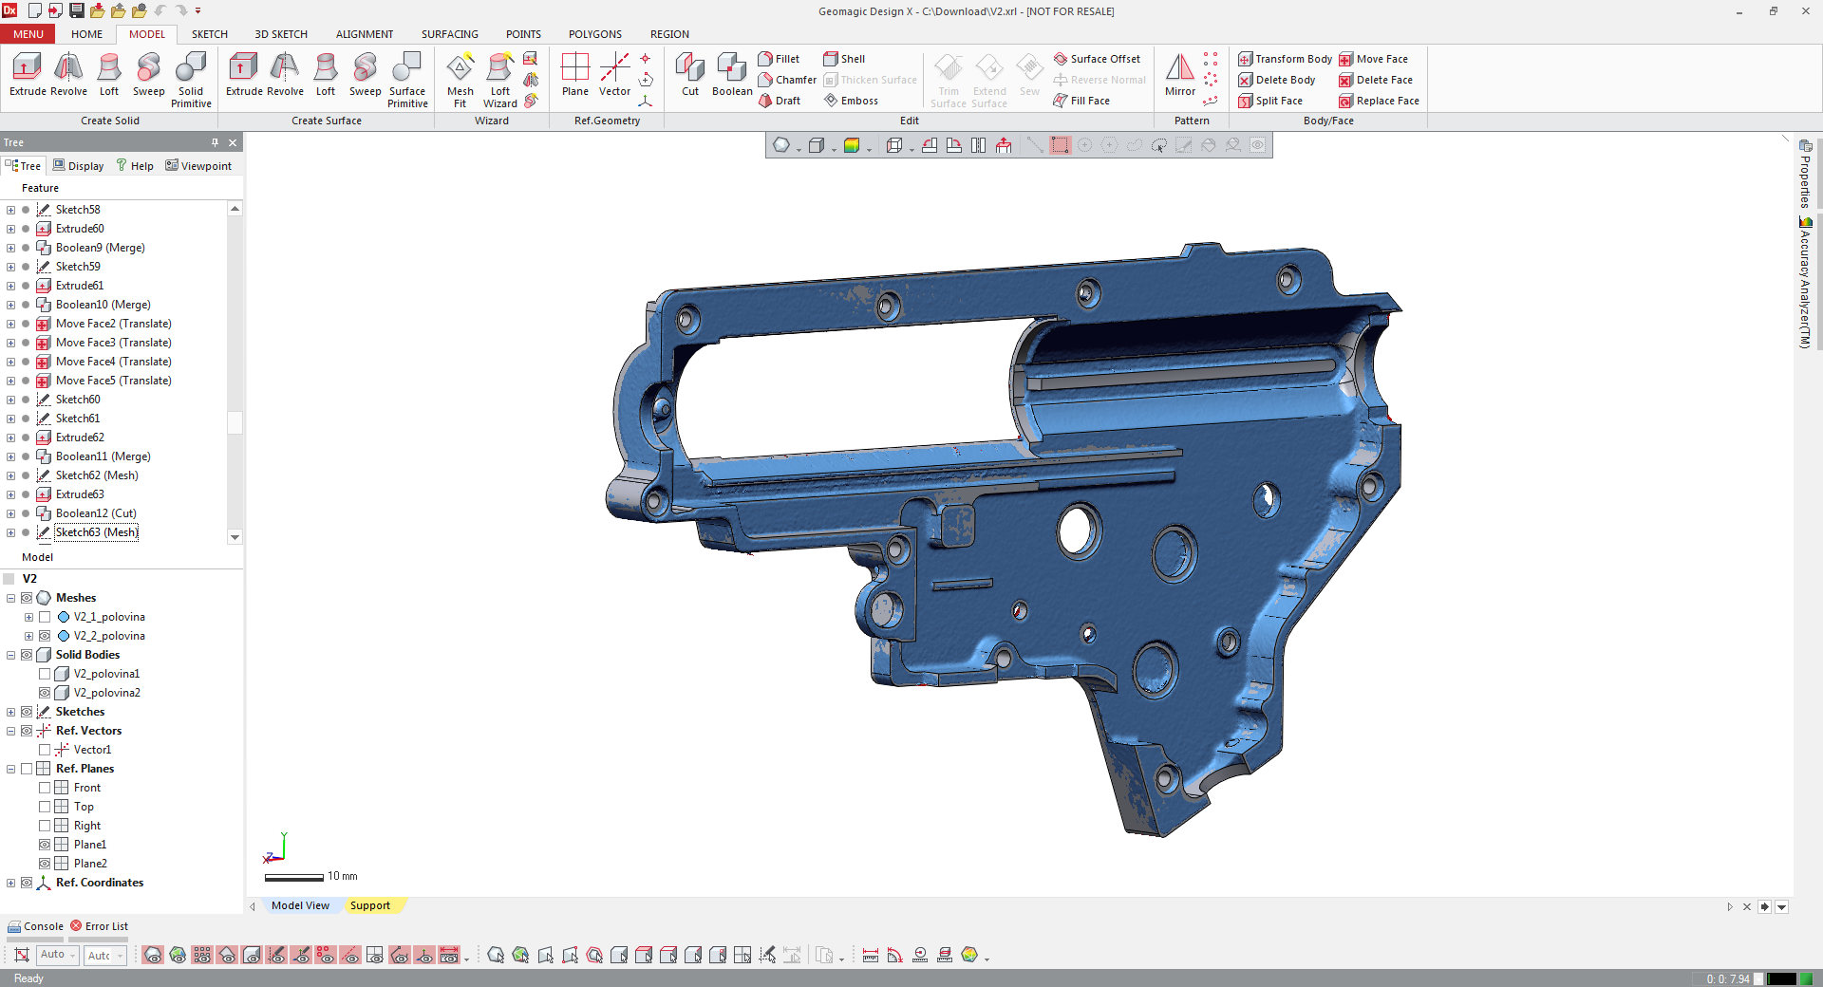Viewport: 1823px width, 987px height.
Task: Expand the Sketches tree node
Action: point(10,712)
